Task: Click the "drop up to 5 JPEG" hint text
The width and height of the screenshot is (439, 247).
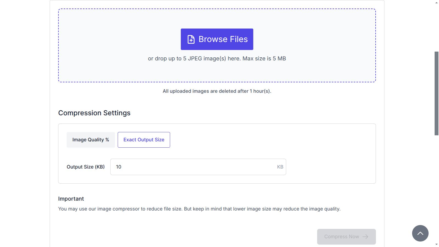Action: [217, 58]
